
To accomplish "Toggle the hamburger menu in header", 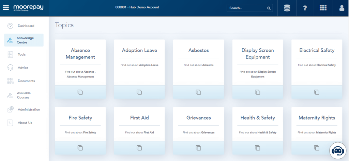I will 6,8.
